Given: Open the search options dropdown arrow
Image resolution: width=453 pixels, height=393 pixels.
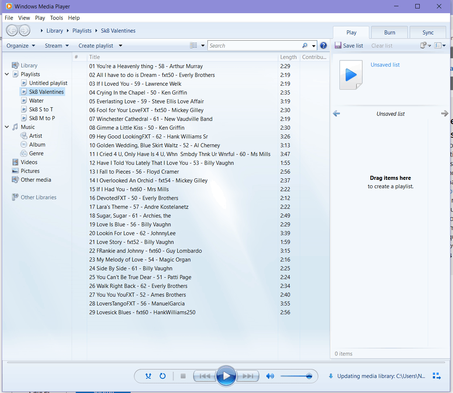Looking at the screenshot, I should (x=314, y=46).
